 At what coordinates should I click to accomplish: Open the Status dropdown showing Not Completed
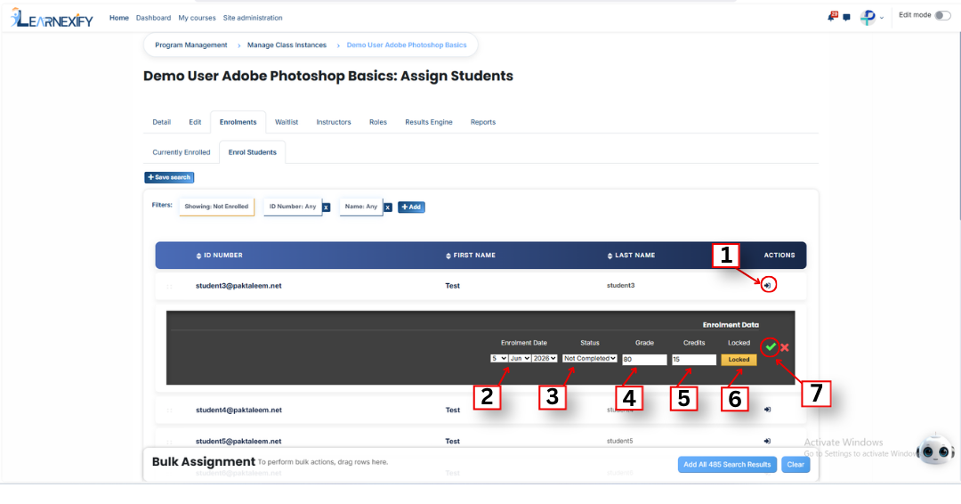pos(590,359)
